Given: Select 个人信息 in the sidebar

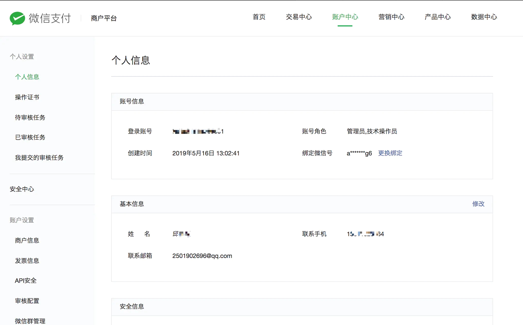Looking at the screenshot, I should click(x=27, y=77).
